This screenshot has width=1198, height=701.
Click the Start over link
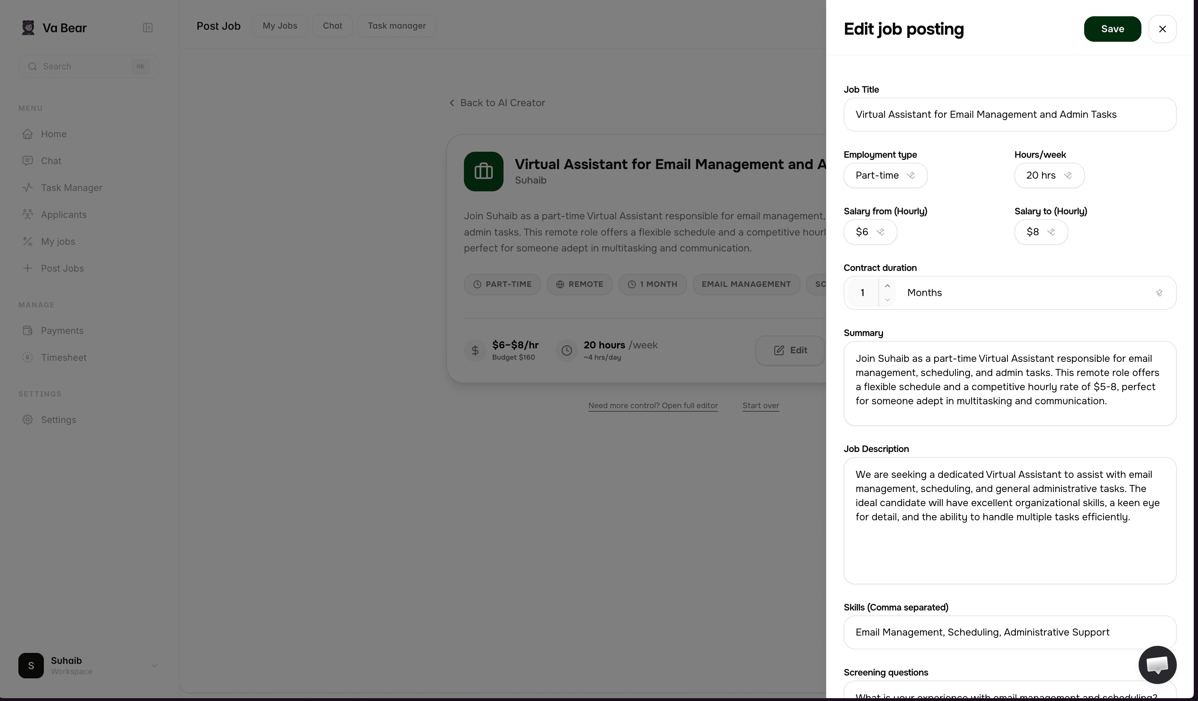point(761,406)
